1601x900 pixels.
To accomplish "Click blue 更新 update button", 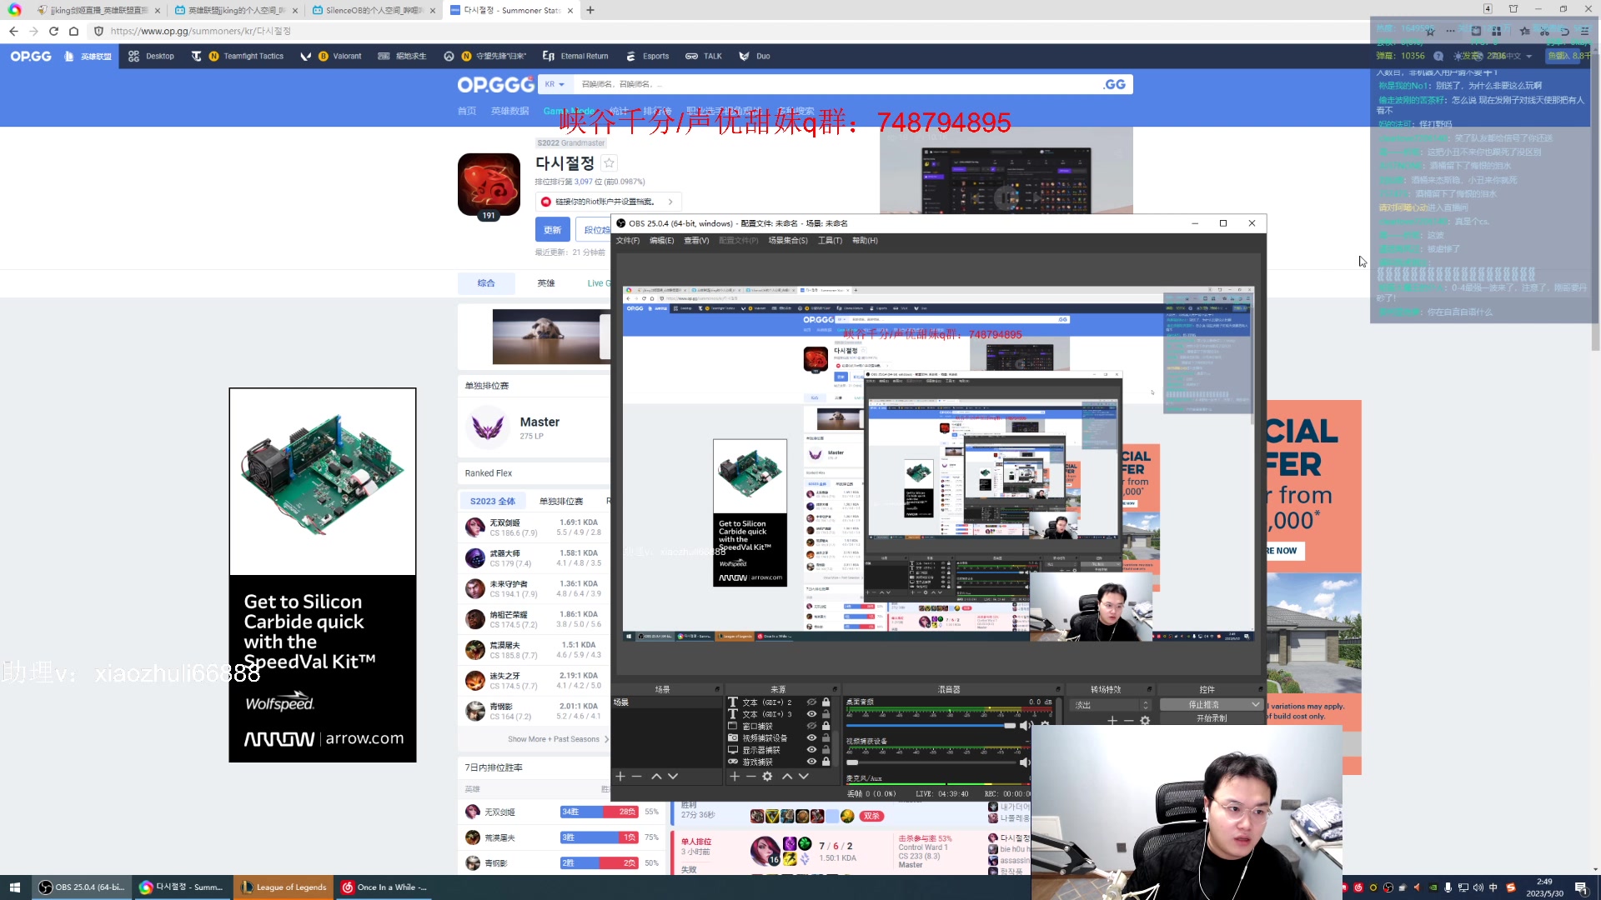I will tap(552, 230).
